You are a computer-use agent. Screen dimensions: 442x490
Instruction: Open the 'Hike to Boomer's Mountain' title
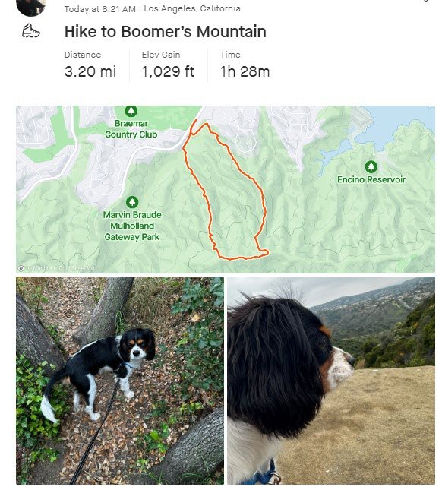pyautogui.click(x=166, y=32)
